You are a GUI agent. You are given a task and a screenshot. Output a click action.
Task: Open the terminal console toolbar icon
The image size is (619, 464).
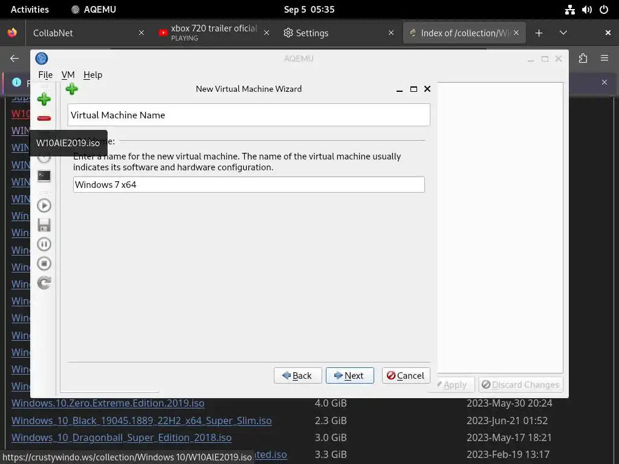[x=44, y=176]
